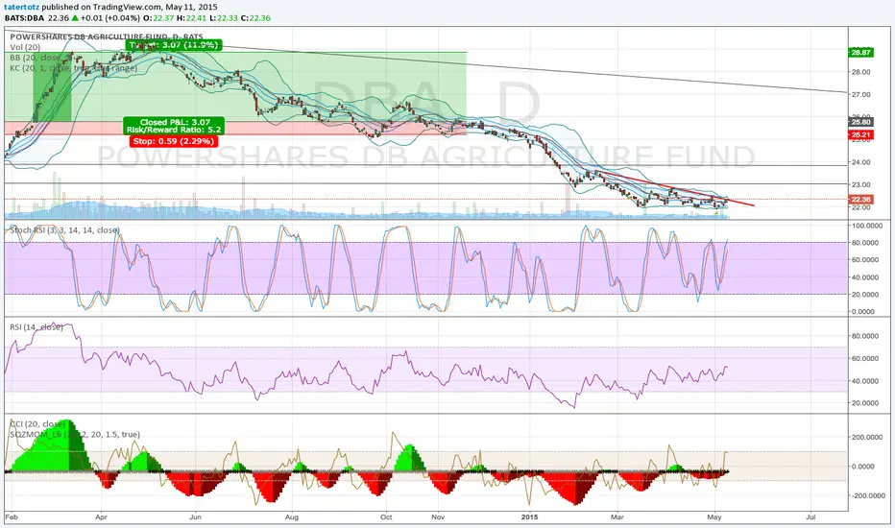The image size is (895, 528).
Task: Select the green Target: 3.07 (11.9%) label
Action: tap(174, 44)
